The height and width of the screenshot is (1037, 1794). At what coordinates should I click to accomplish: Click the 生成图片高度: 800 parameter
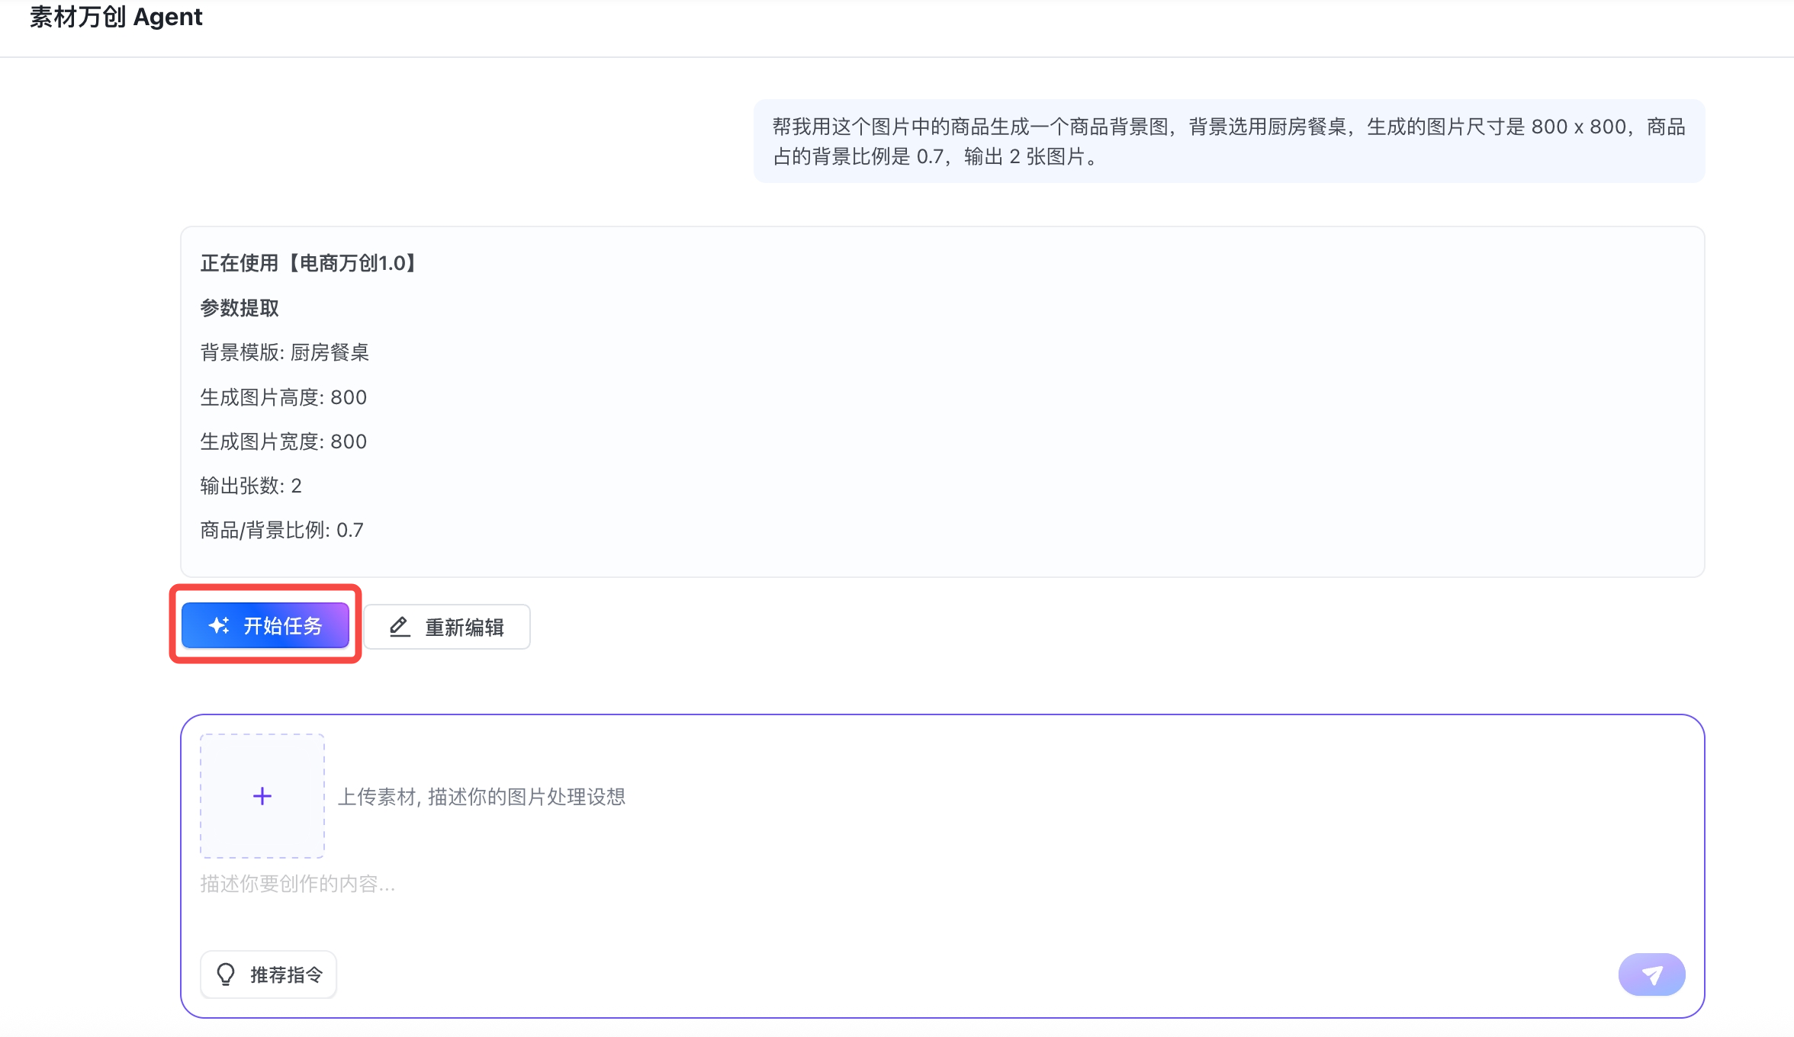pyautogui.click(x=283, y=397)
